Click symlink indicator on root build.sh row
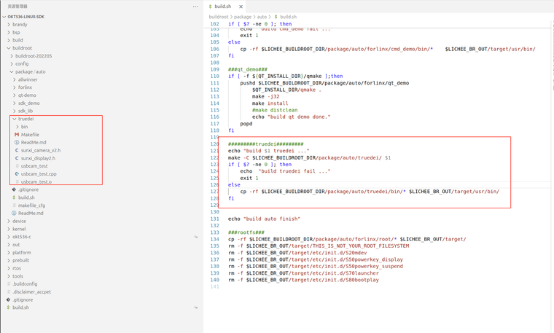The width and height of the screenshot is (554, 333). click(x=196, y=307)
